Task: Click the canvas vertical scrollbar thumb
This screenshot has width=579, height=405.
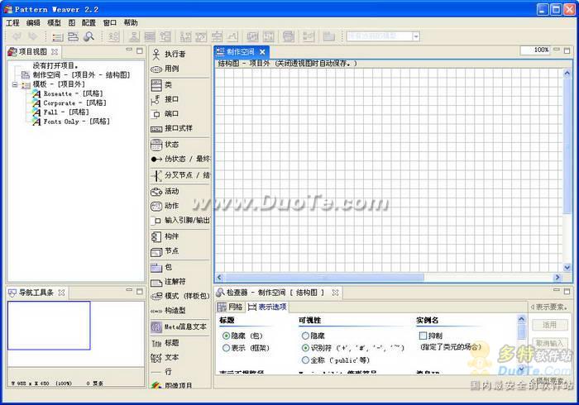Action: pos(567,145)
